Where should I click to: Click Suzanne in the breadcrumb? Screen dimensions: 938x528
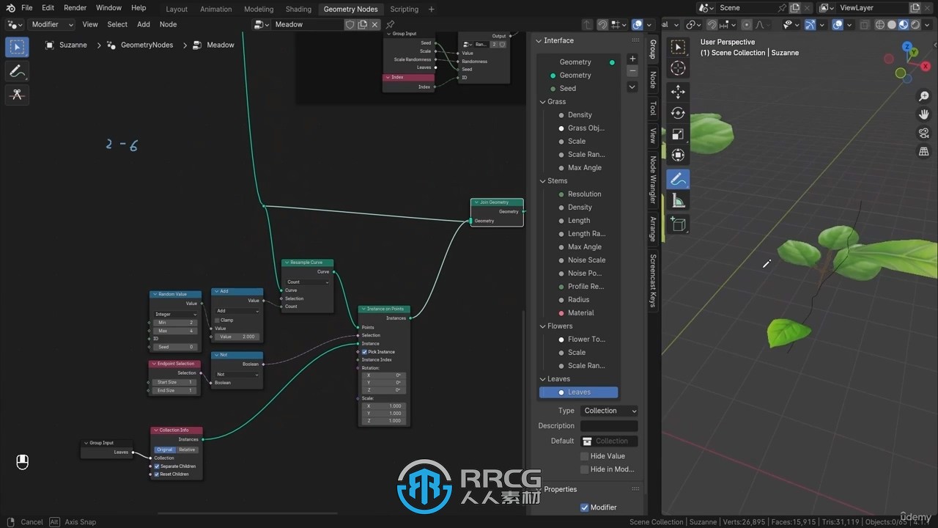(x=73, y=45)
